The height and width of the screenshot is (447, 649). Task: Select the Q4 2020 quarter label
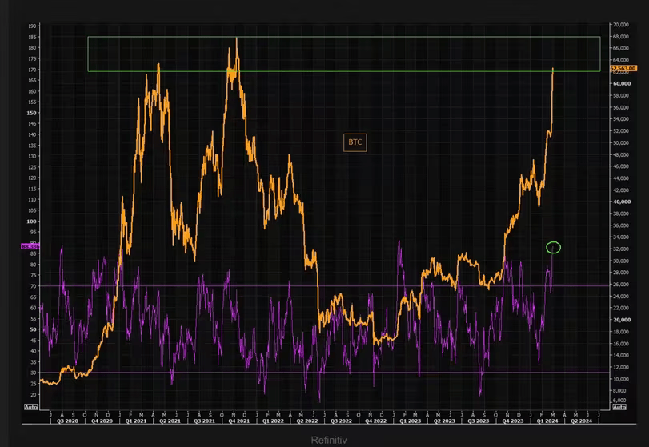point(102,421)
